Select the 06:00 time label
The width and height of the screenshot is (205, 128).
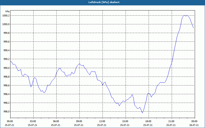point(56,121)
